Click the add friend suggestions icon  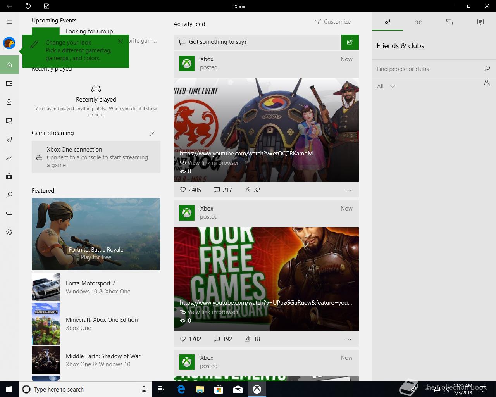[487, 83]
